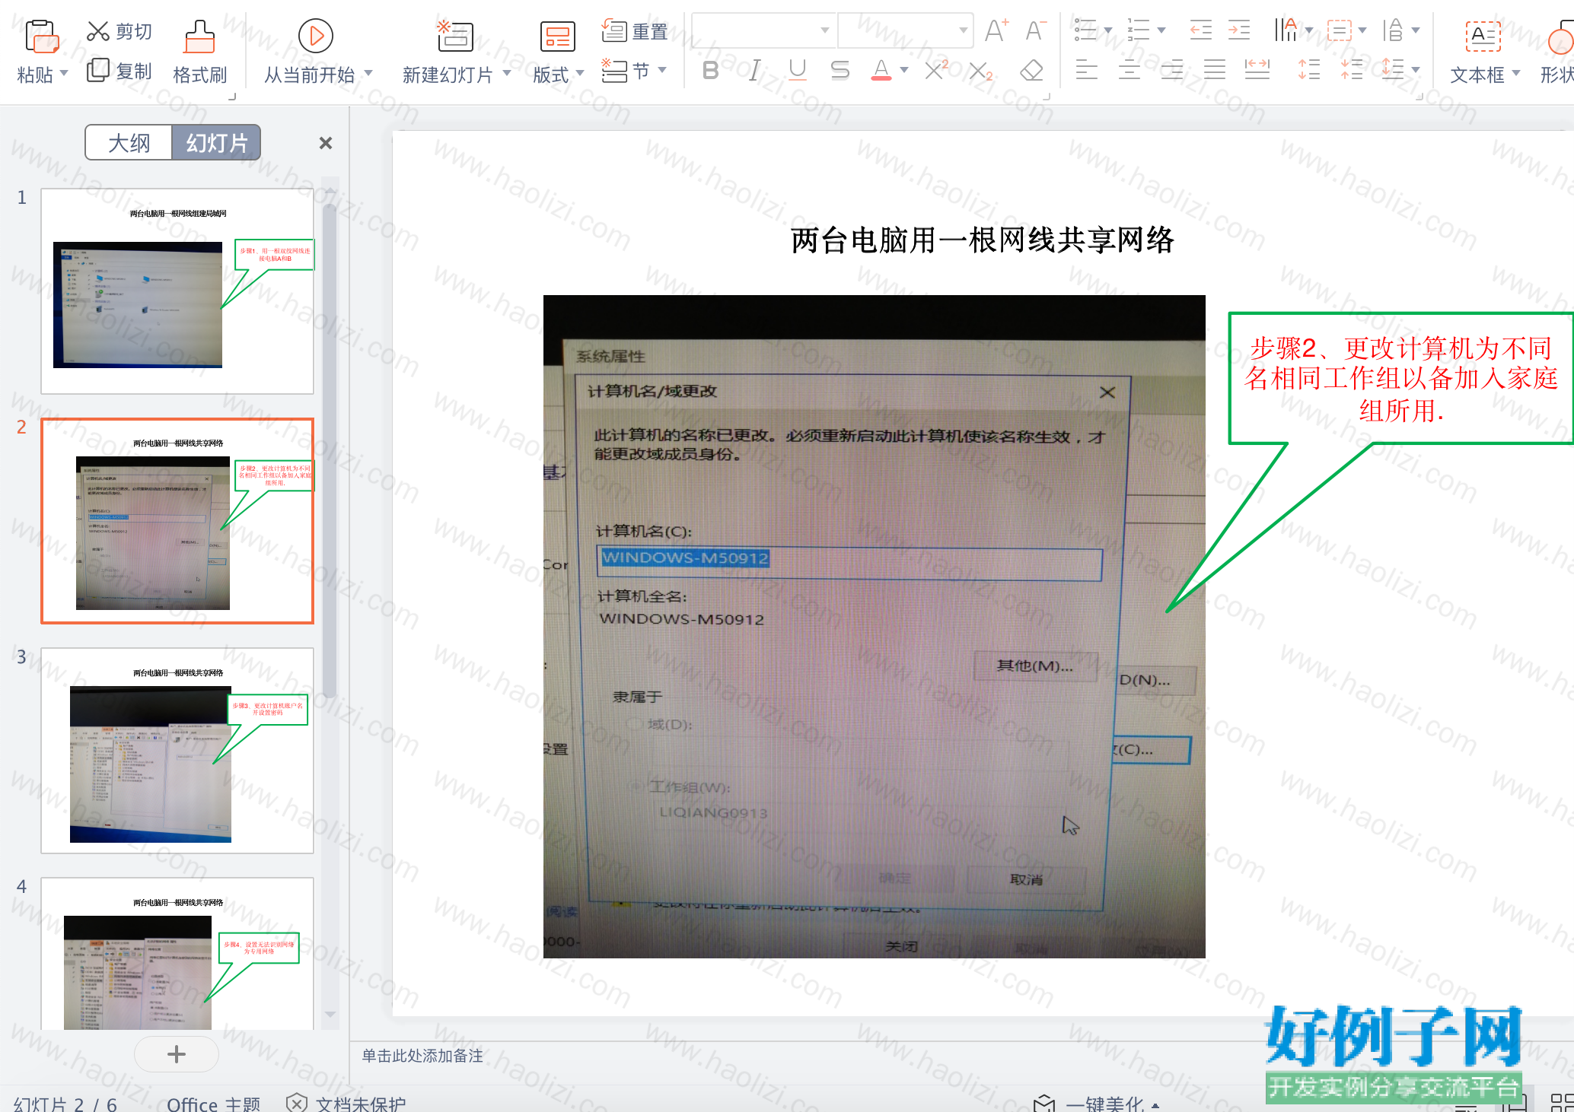The width and height of the screenshot is (1574, 1112).
Task: Switch to the Slides (幻灯片) tab
Action: [x=217, y=142]
